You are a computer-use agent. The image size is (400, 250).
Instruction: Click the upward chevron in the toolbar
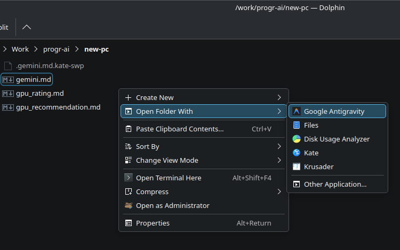(27, 27)
